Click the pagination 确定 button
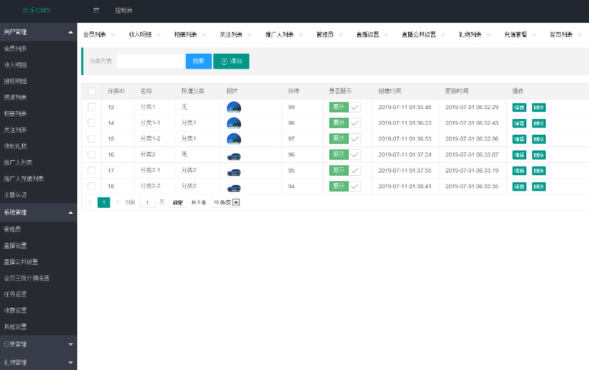Viewport: 589px width, 370px height. click(x=178, y=203)
